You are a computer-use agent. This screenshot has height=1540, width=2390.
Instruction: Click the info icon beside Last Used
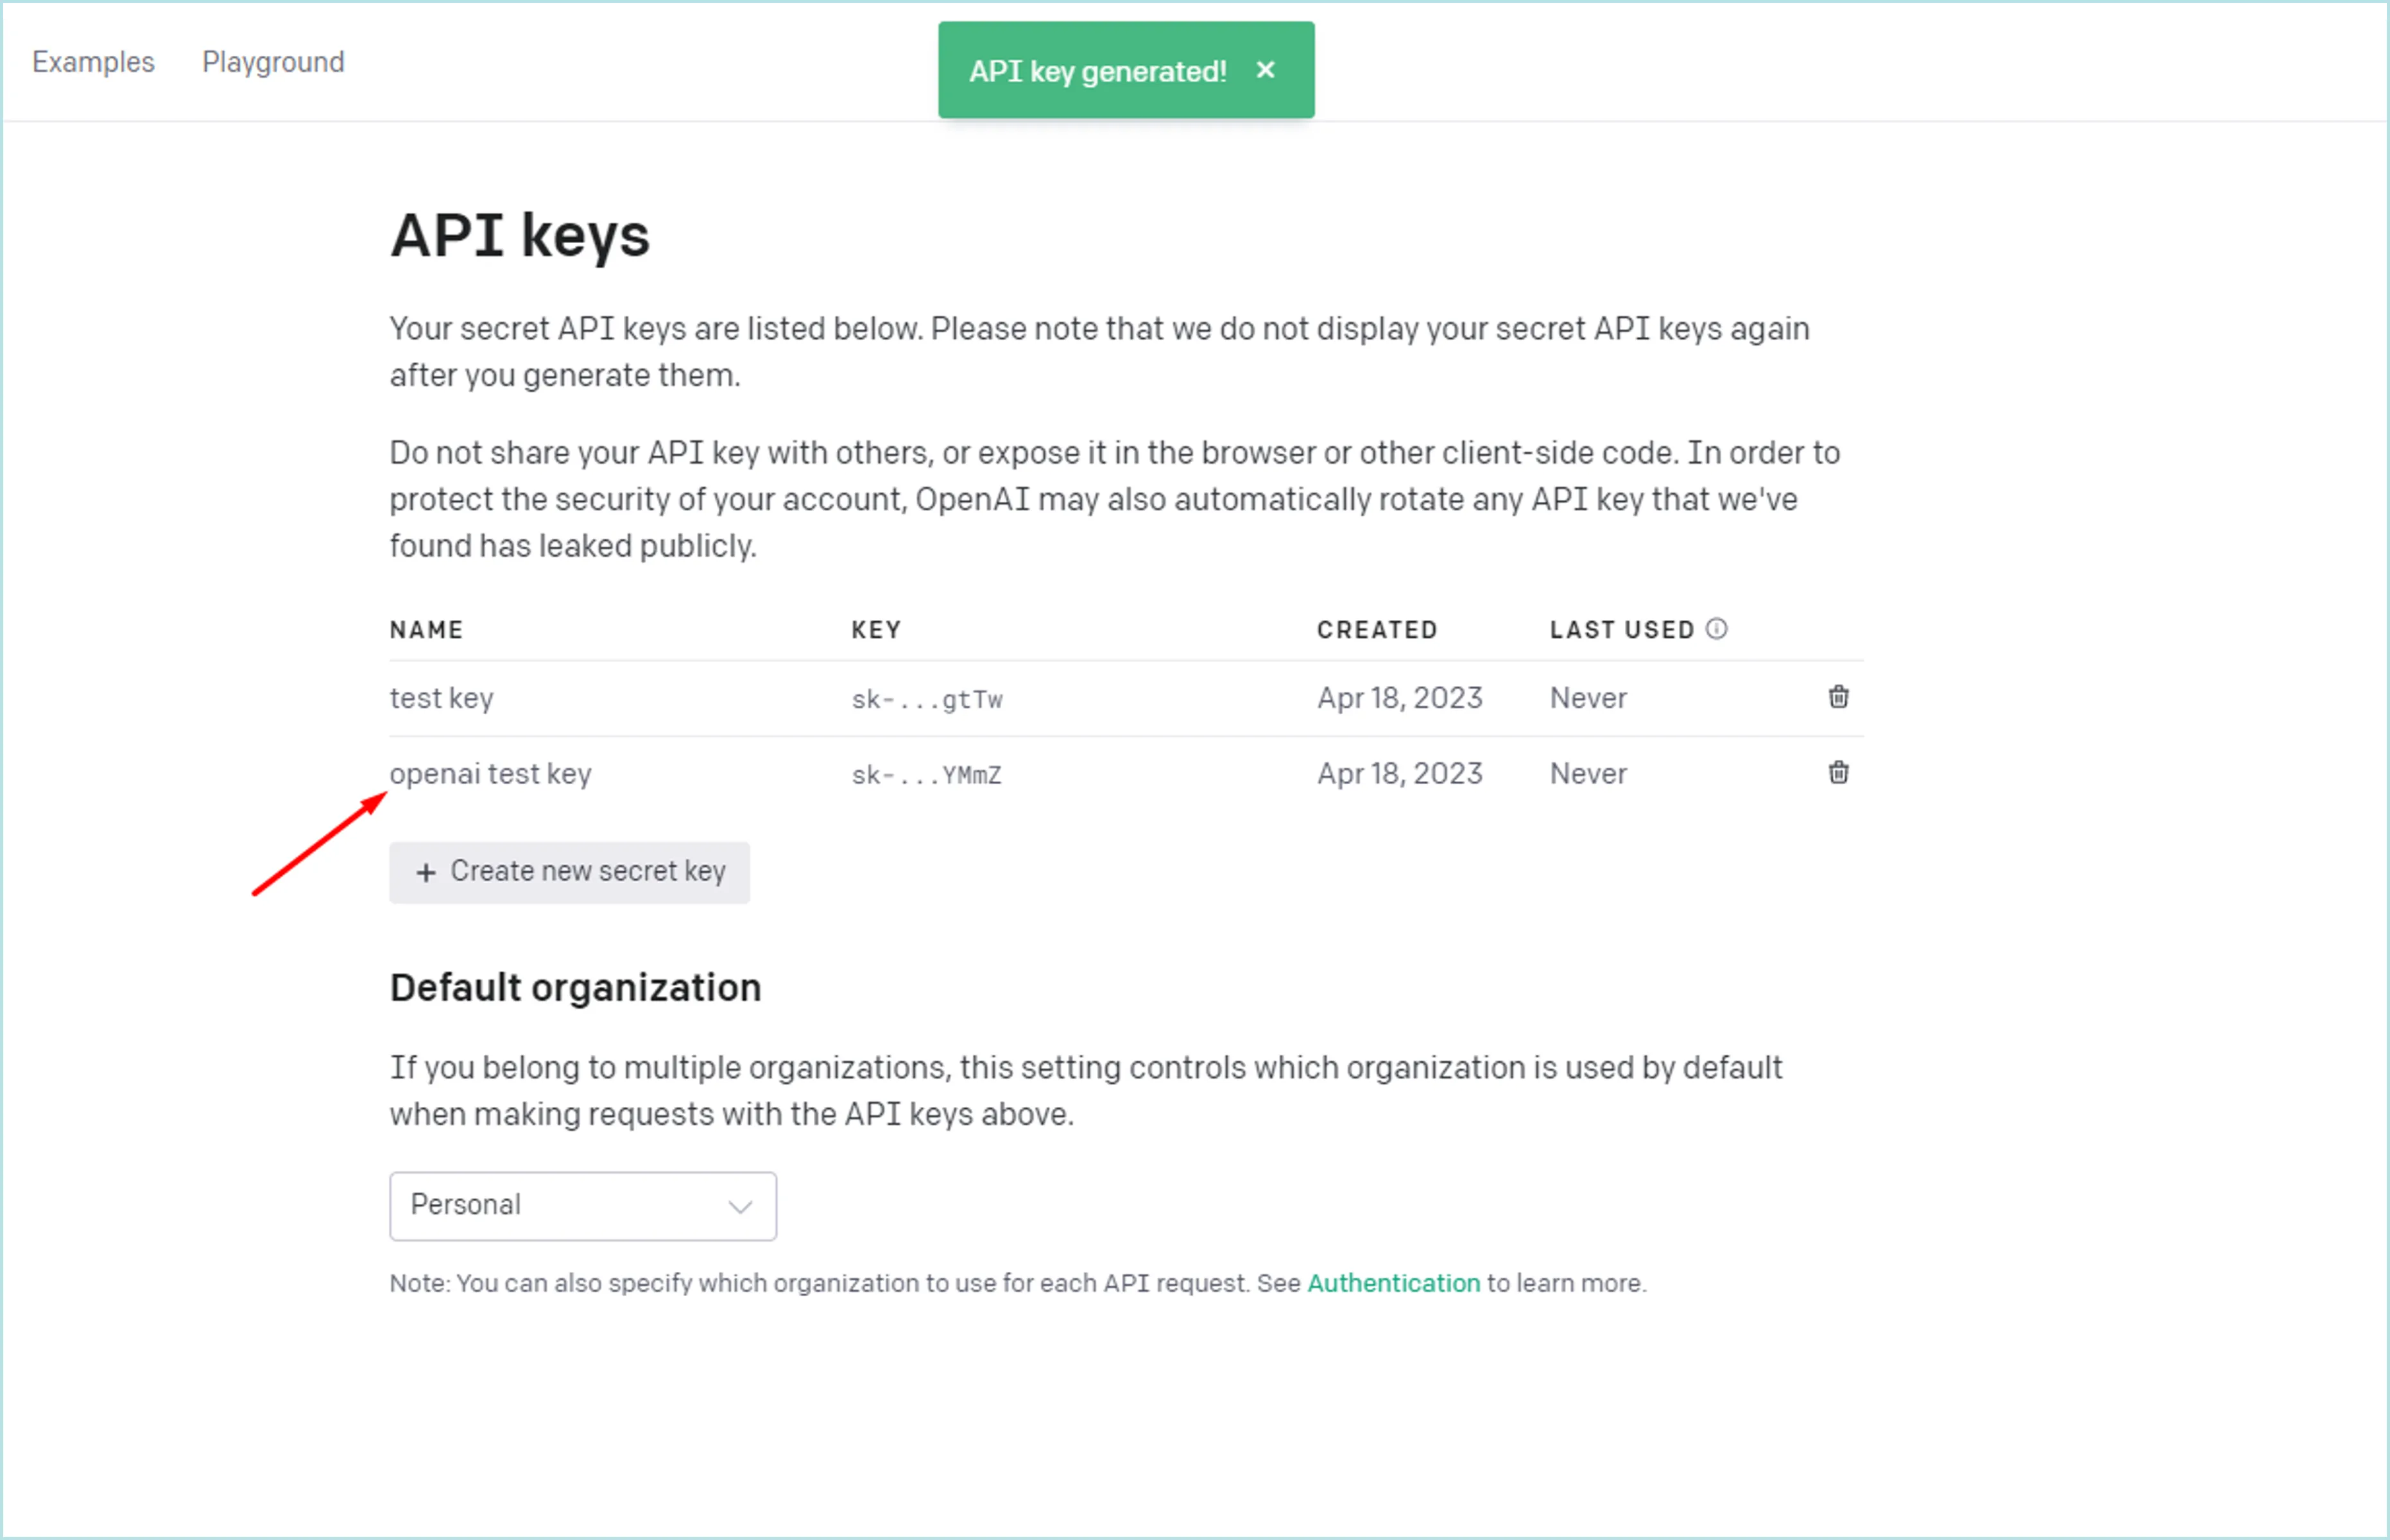tap(1716, 629)
